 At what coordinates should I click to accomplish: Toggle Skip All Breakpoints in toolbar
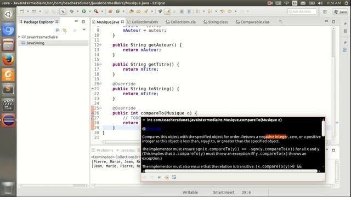[63, 11]
